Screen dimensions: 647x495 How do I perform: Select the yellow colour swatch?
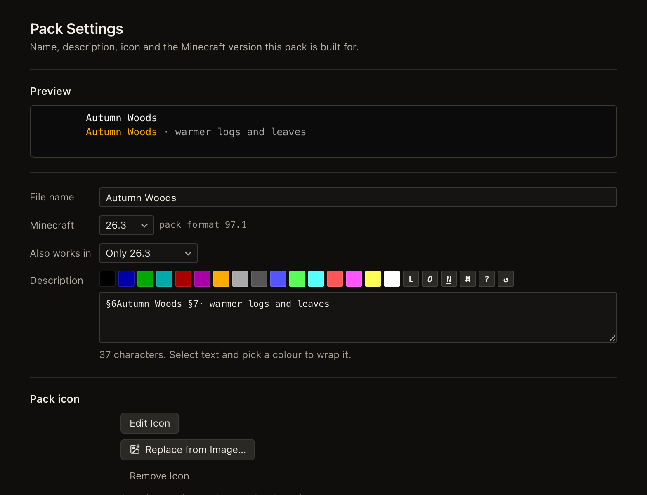pyautogui.click(x=373, y=279)
